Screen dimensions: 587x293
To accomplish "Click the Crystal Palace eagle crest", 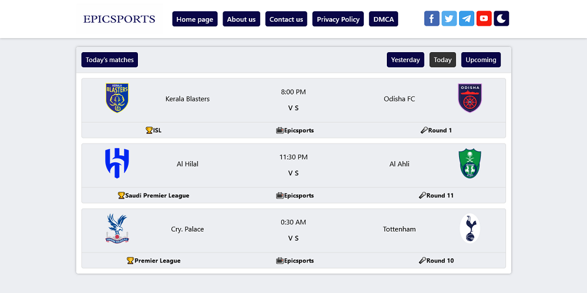I will click(117, 229).
